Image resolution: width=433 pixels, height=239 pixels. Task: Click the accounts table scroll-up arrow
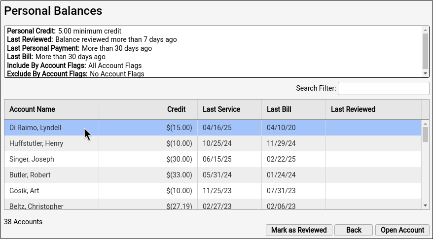coord(425,124)
